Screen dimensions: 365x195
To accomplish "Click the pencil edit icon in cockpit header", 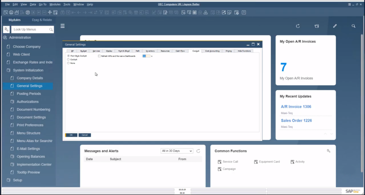I will pos(335,26).
